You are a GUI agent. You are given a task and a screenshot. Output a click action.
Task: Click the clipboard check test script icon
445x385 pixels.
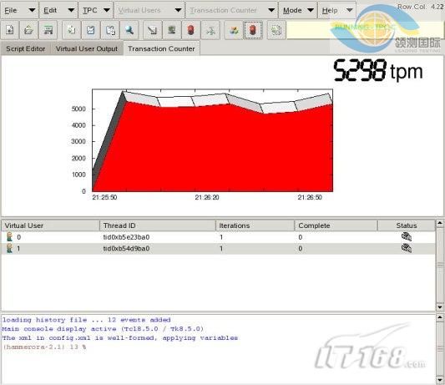coord(91,30)
